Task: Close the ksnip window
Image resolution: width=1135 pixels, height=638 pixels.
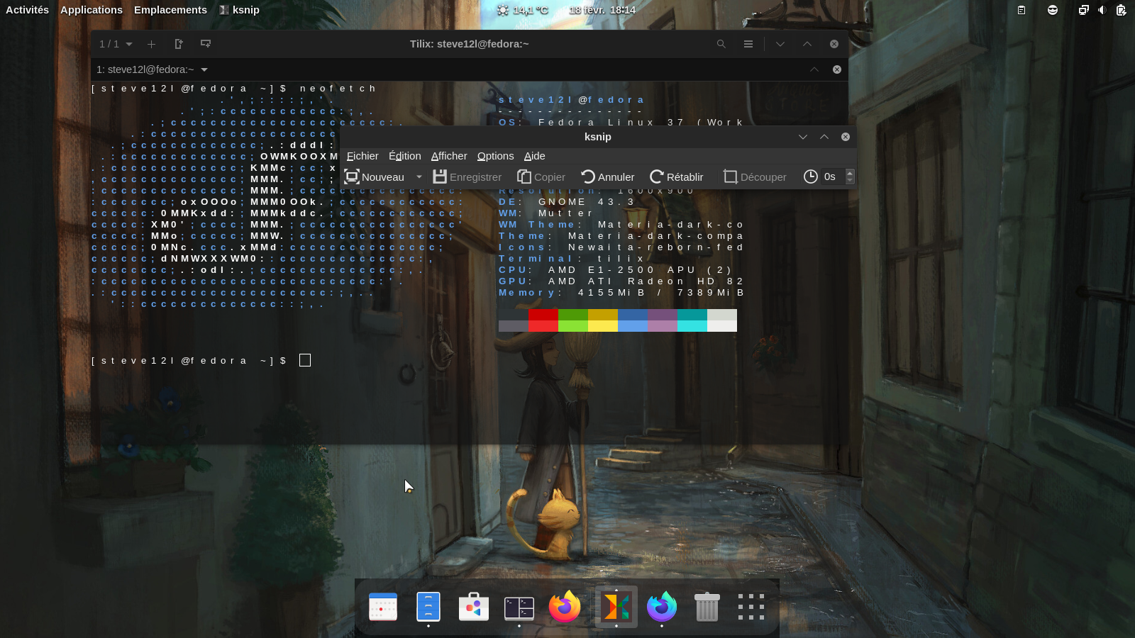Action: click(x=846, y=137)
